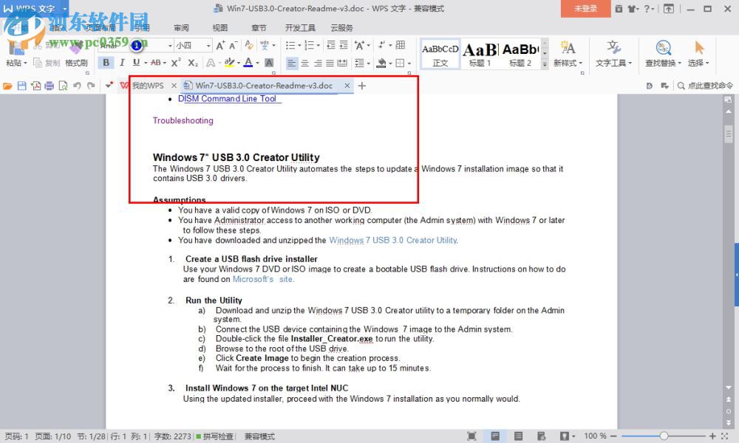Apply subscript X₂ formatting

[193, 63]
